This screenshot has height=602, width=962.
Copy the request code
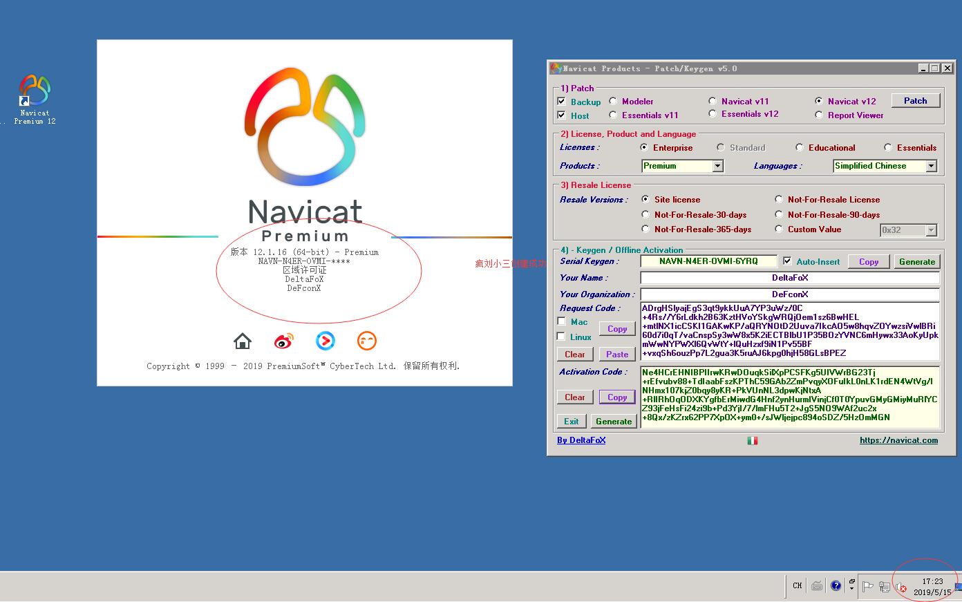(617, 329)
